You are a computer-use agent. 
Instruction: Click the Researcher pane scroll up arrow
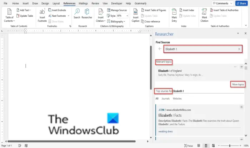coord(246,63)
